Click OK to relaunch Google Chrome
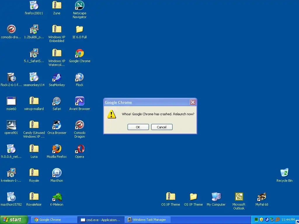This screenshot has width=299, height=224. (138, 127)
